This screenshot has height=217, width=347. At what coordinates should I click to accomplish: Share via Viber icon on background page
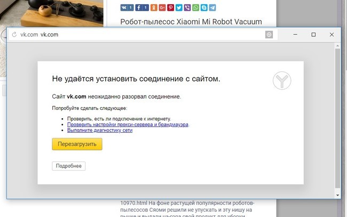(x=187, y=8)
